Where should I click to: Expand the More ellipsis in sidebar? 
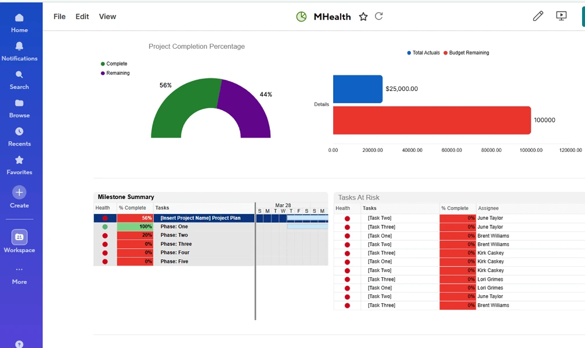pyautogui.click(x=19, y=269)
